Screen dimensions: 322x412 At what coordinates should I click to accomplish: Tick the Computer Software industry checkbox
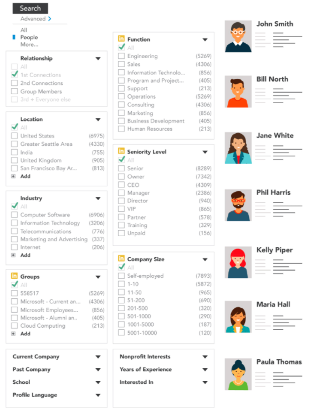click(14, 215)
